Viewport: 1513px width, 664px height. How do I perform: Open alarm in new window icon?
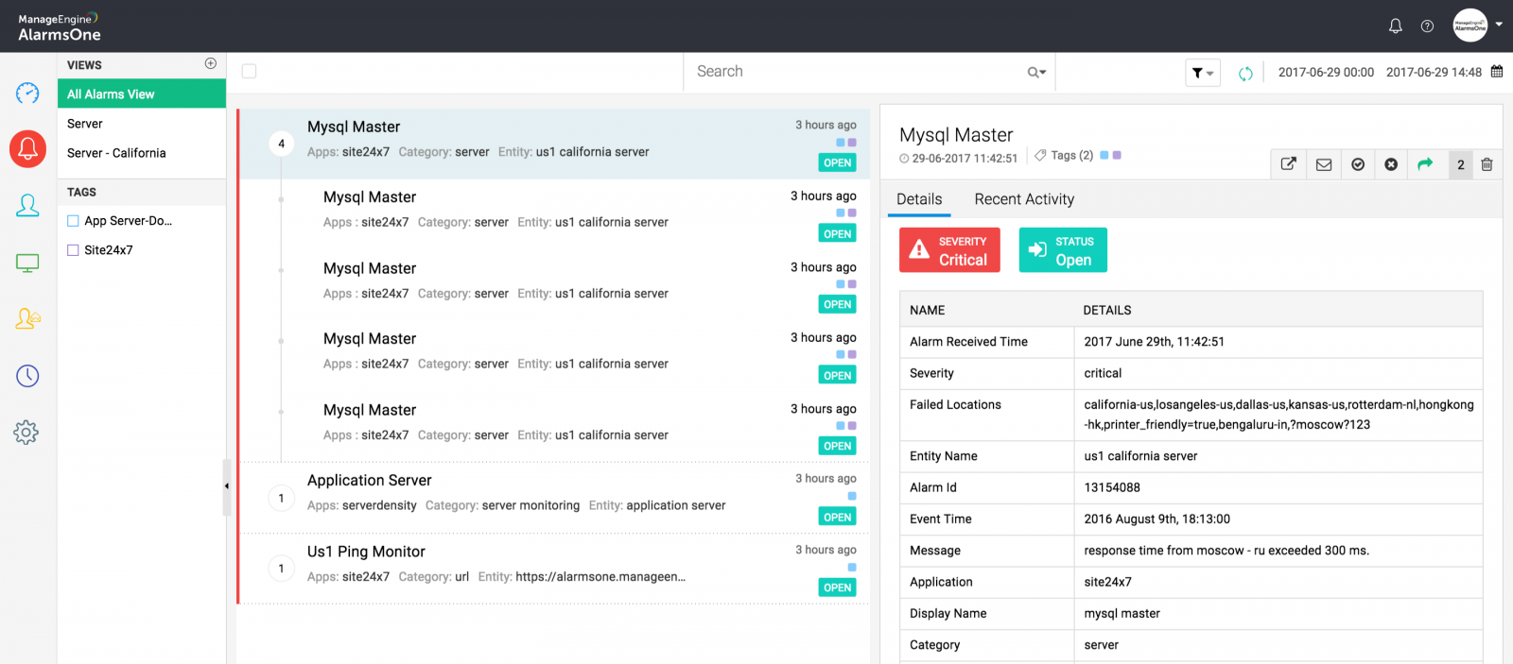(x=1288, y=164)
